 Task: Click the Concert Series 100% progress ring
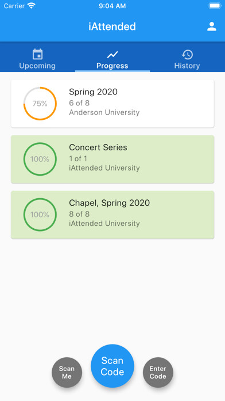click(40, 159)
